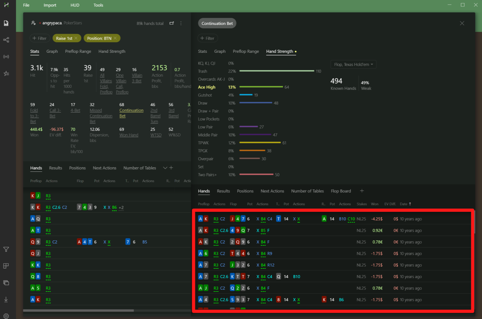This screenshot has width=482, height=319.
Task: Select the Results tab in left hands panel
Action: 55,168
